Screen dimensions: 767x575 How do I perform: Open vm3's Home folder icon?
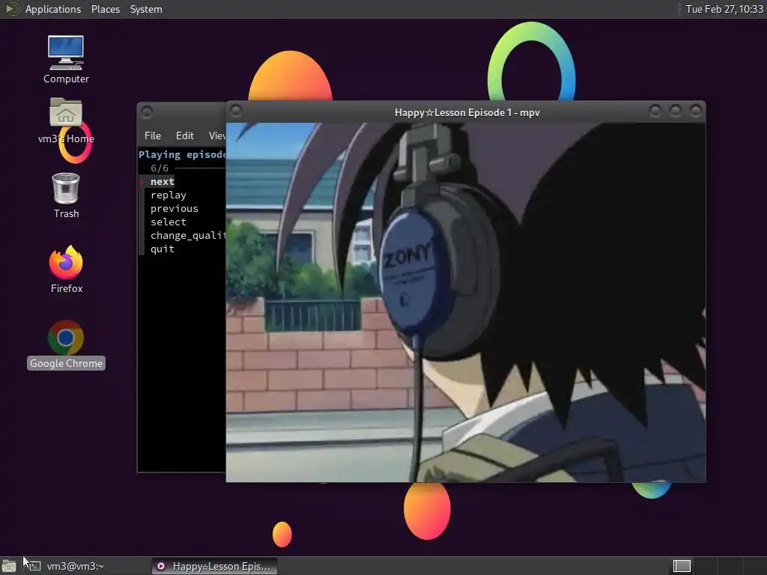[x=66, y=121]
